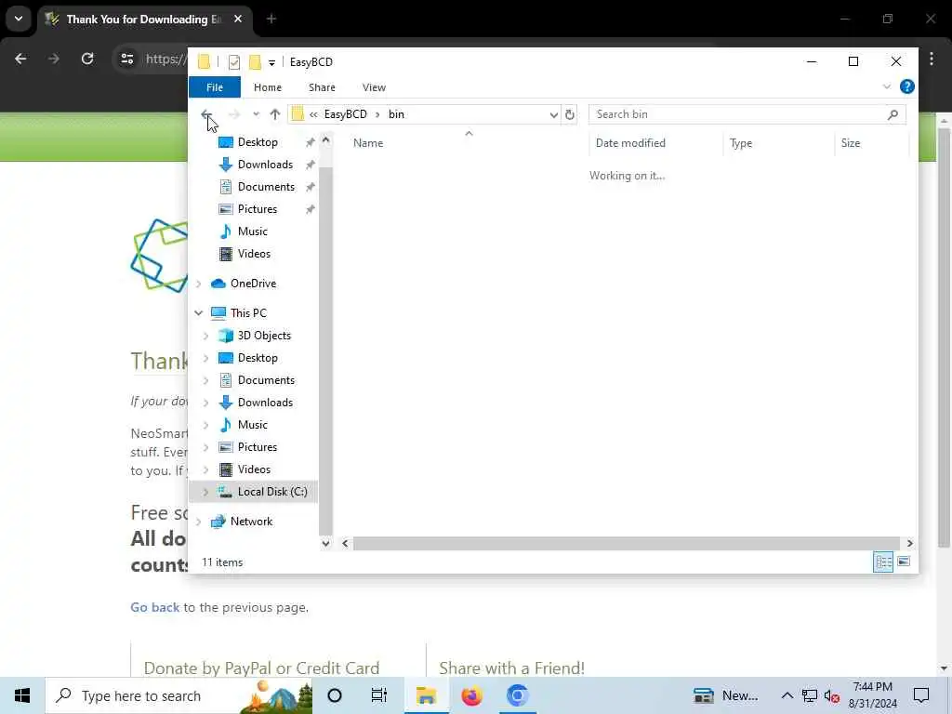Click navigation pane scroll down arrow

pos(326,543)
